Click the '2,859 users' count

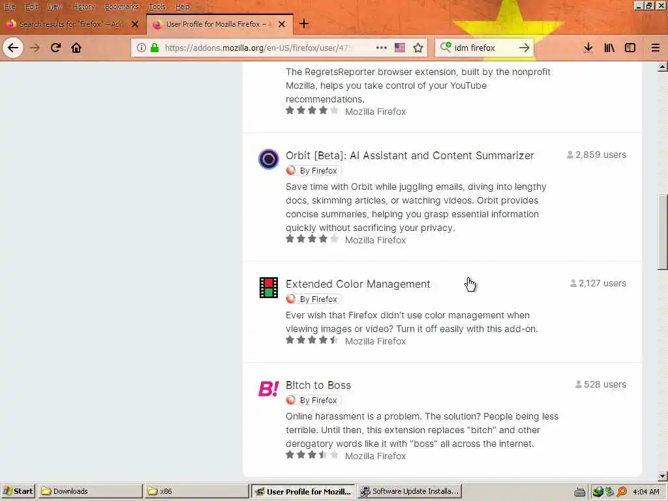coord(596,155)
